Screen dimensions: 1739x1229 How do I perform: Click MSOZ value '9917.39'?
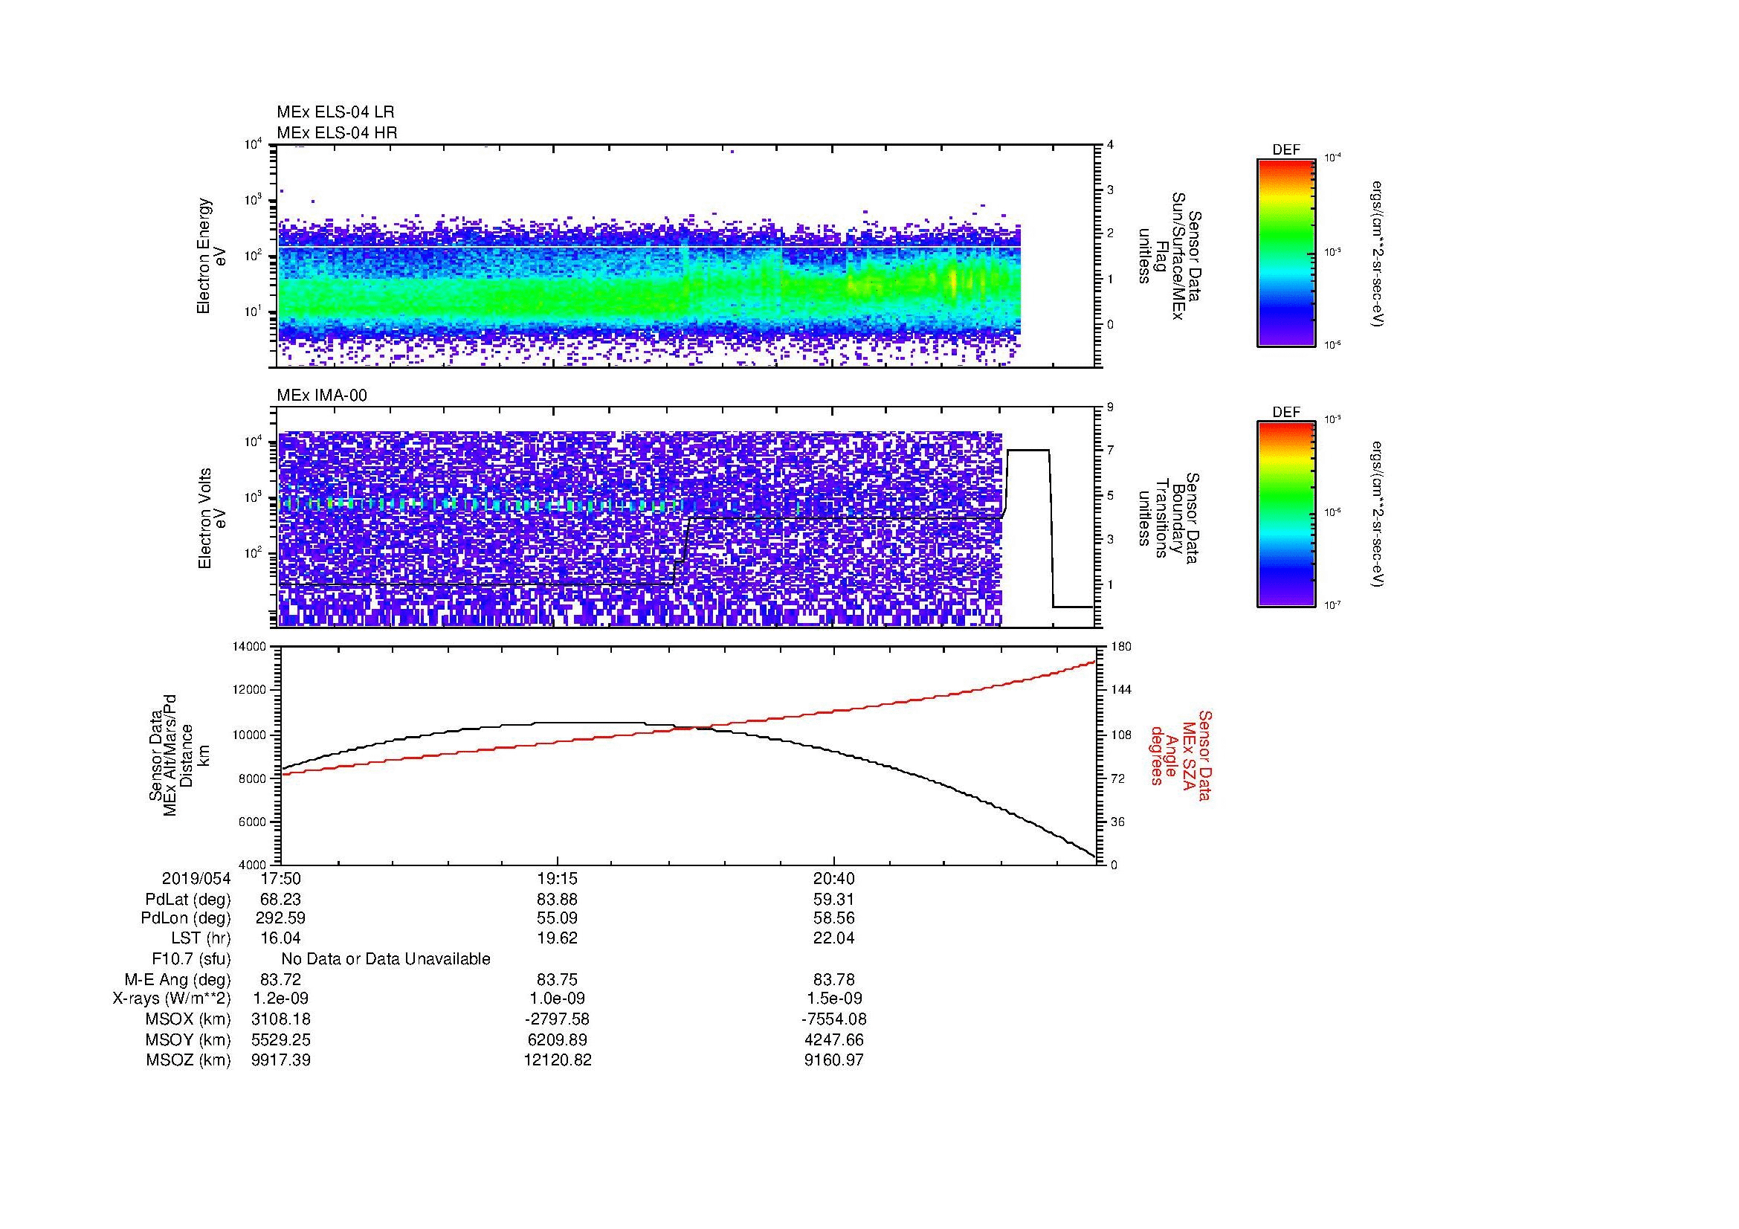281,1060
